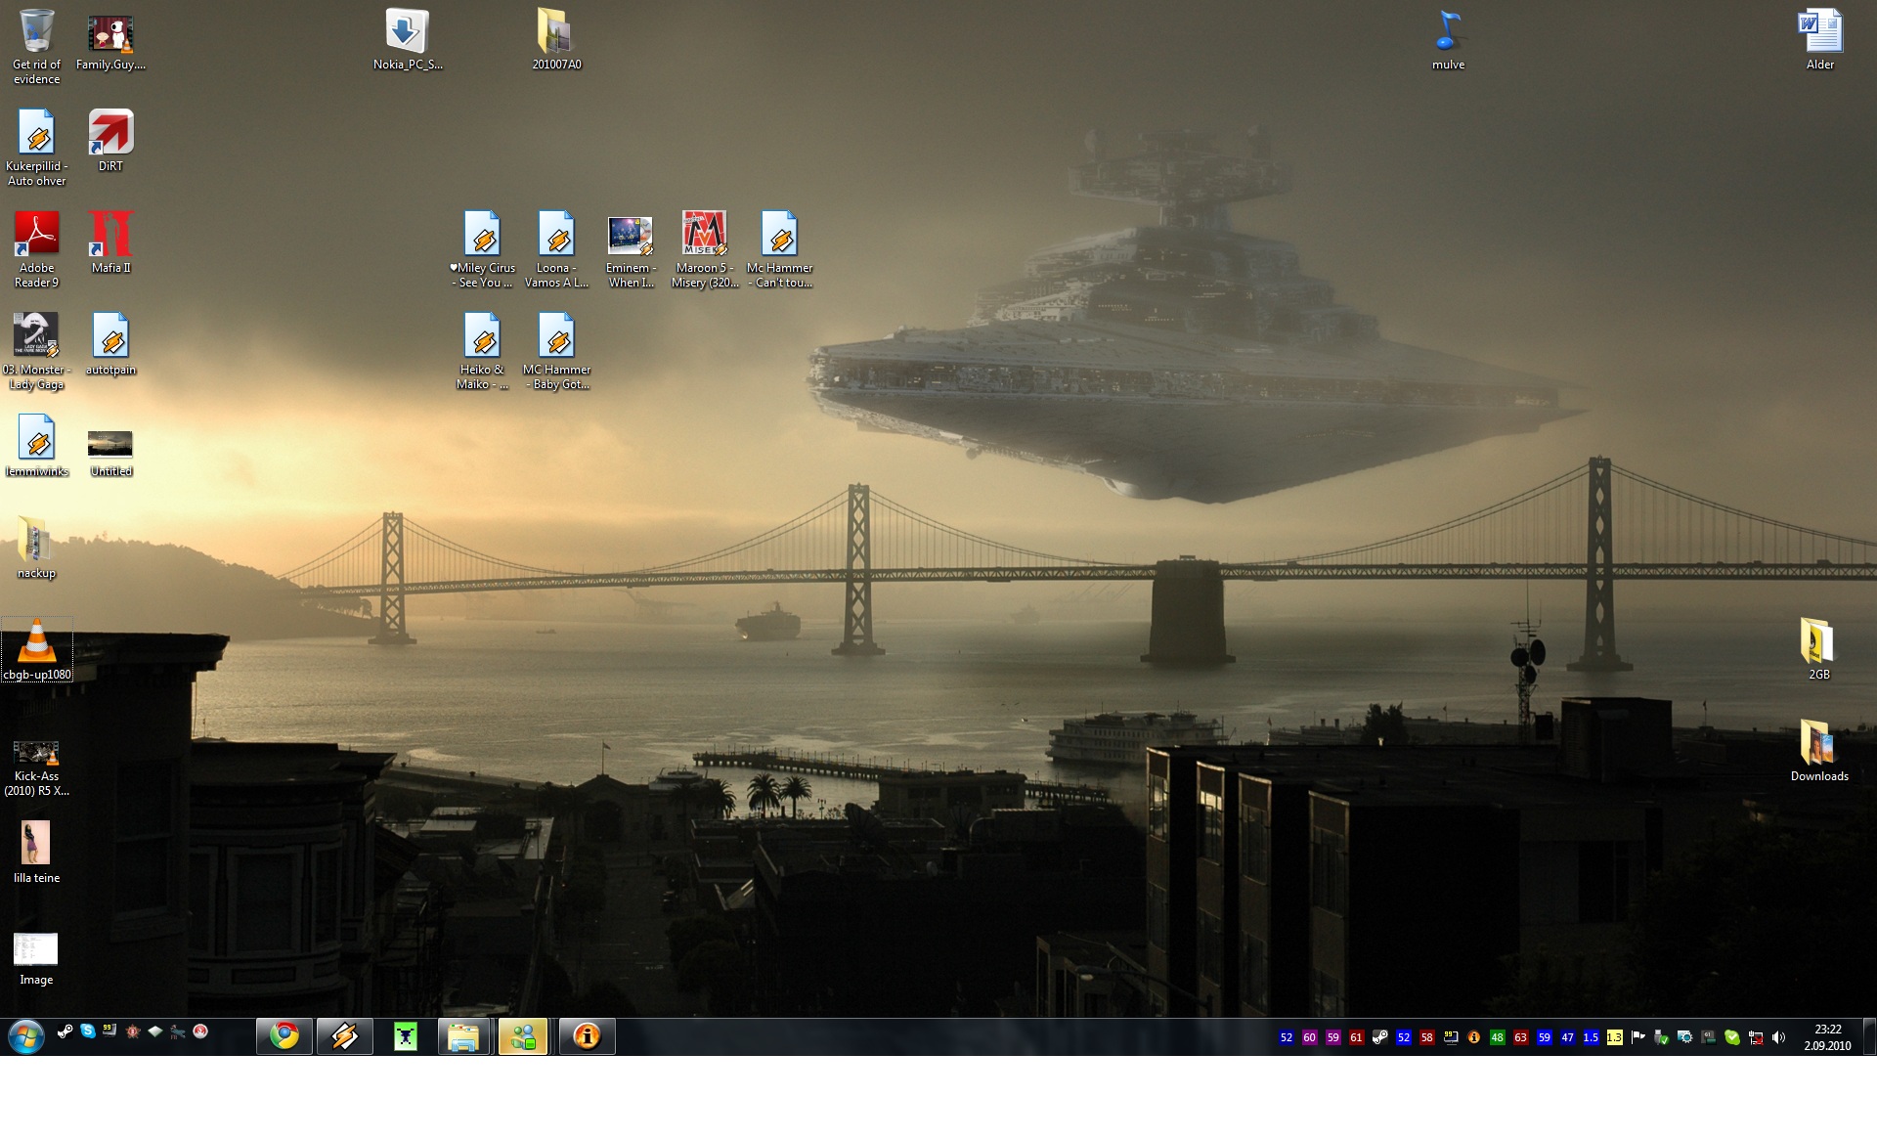Select Heiko & Maiko audio file
The height and width of the screenshot is (1141, 1877).
pos(482,352)
